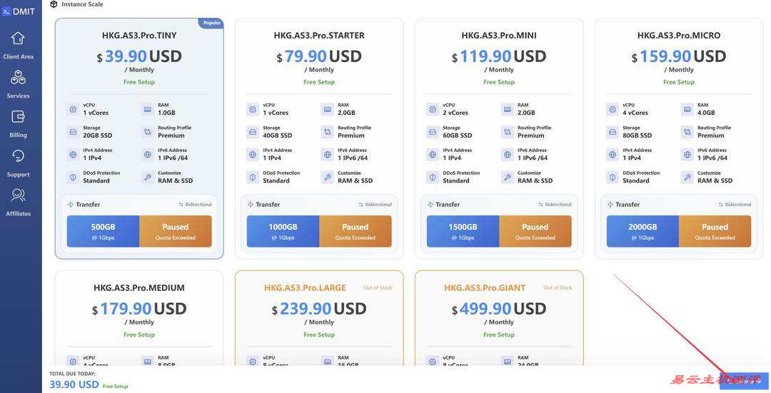Click the orange Paused tile in STARTER plan
The width and height of the screenshot is (771, 393).
point(356,231)
